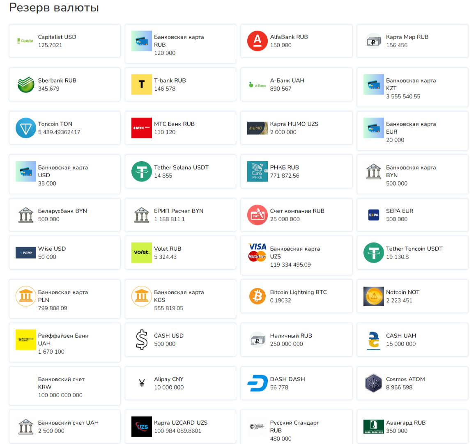Click the 'AlfaBank RUB' label
476x444 pixels.
coord(289,37)
